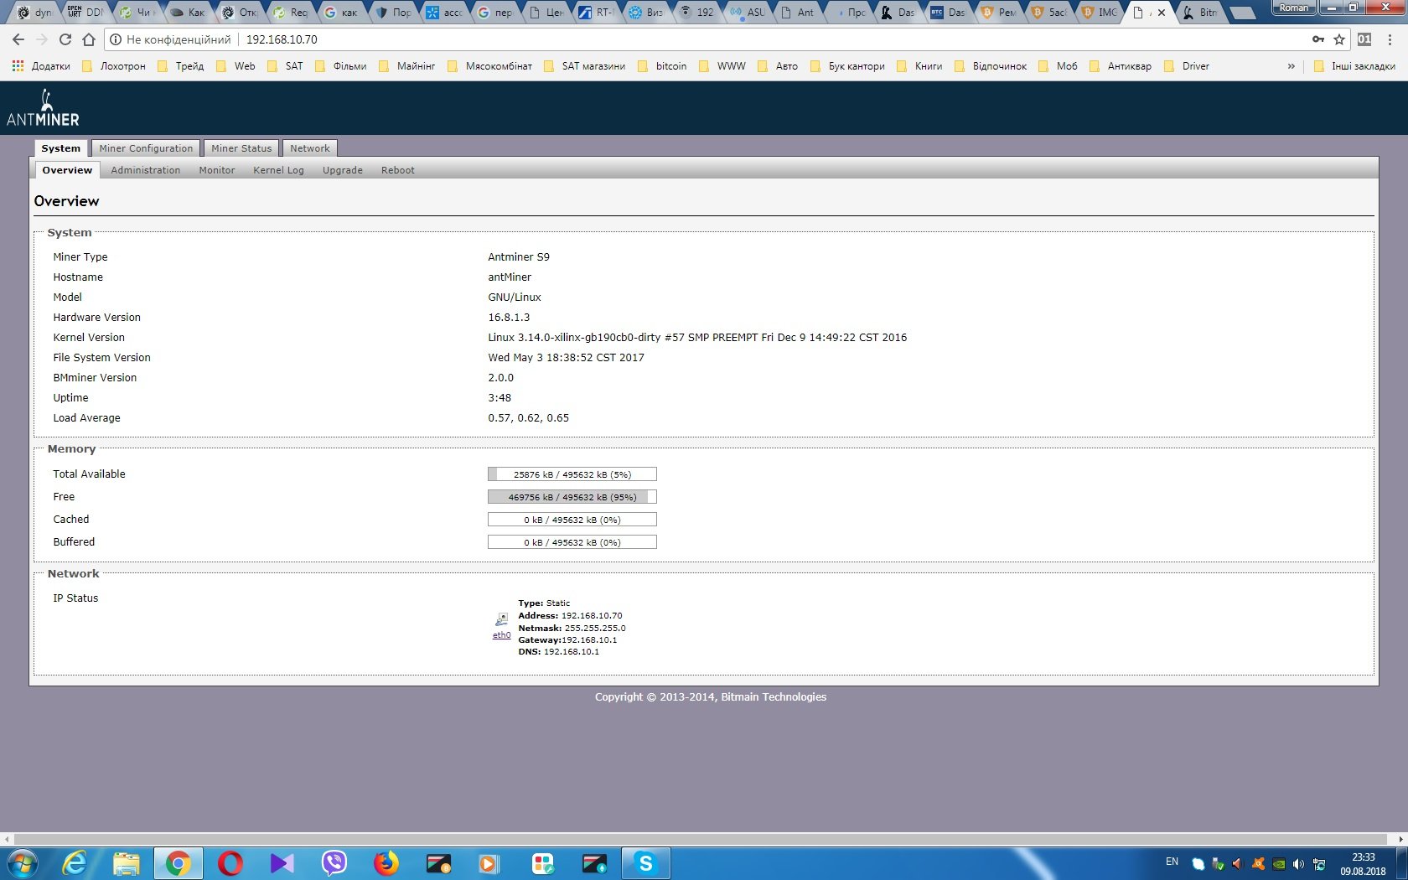Click the volume speaker tray icon
Screen dimensions: 1408x880
[1298, 864]
